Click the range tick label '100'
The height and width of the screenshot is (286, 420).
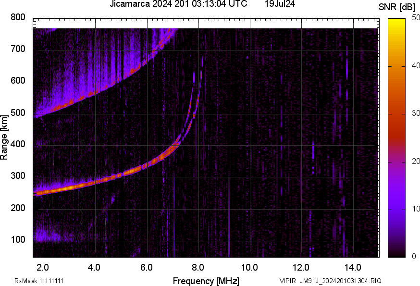18,239
